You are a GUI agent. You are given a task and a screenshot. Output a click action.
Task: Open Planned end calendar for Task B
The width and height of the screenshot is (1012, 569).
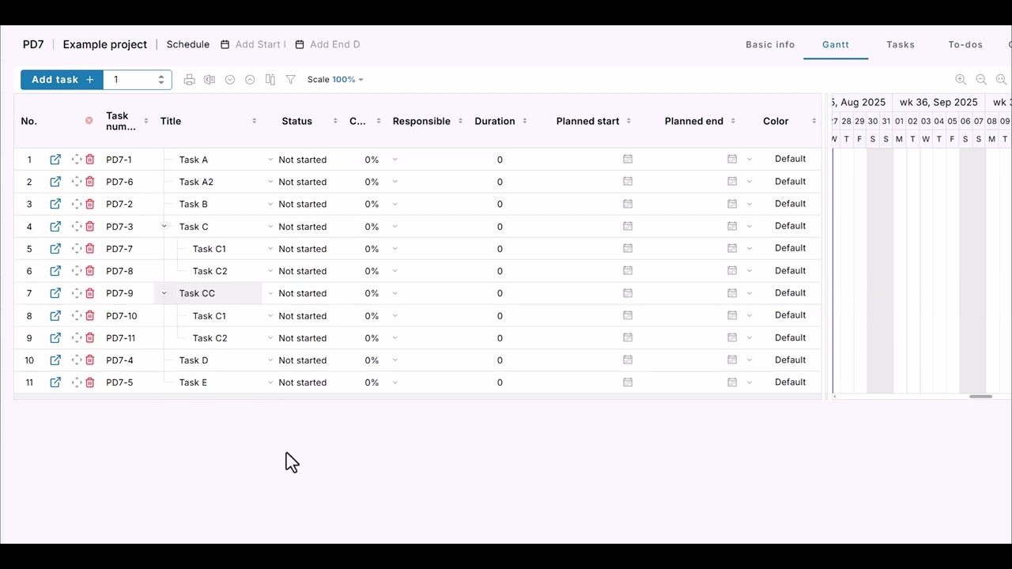732,204
